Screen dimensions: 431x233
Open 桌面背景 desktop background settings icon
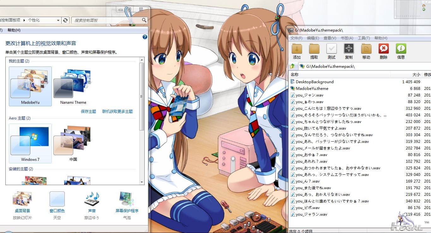(22, 199)
